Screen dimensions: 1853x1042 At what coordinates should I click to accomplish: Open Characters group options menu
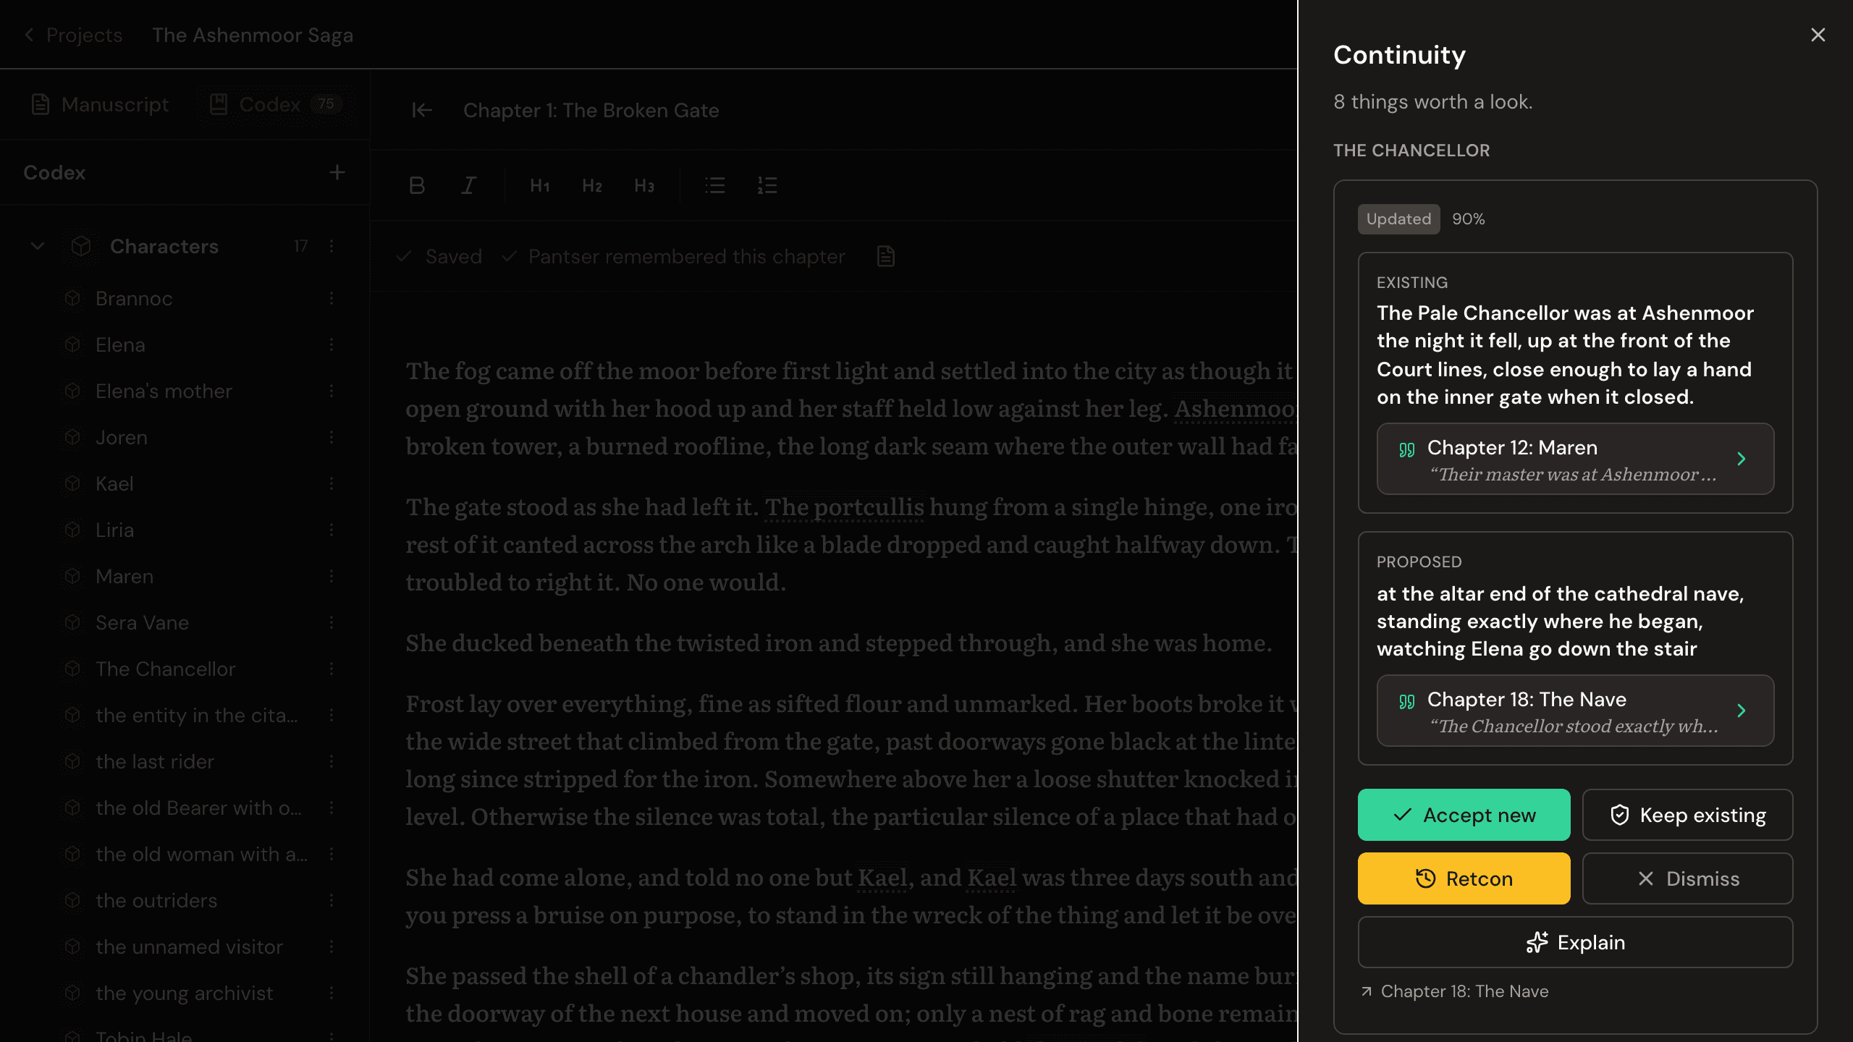332,246
